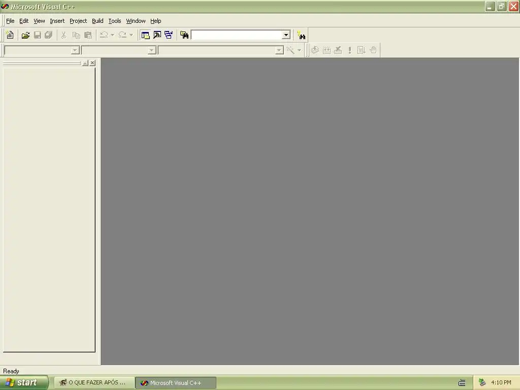
Task: Open the Help menu
Action: (155, 21)
